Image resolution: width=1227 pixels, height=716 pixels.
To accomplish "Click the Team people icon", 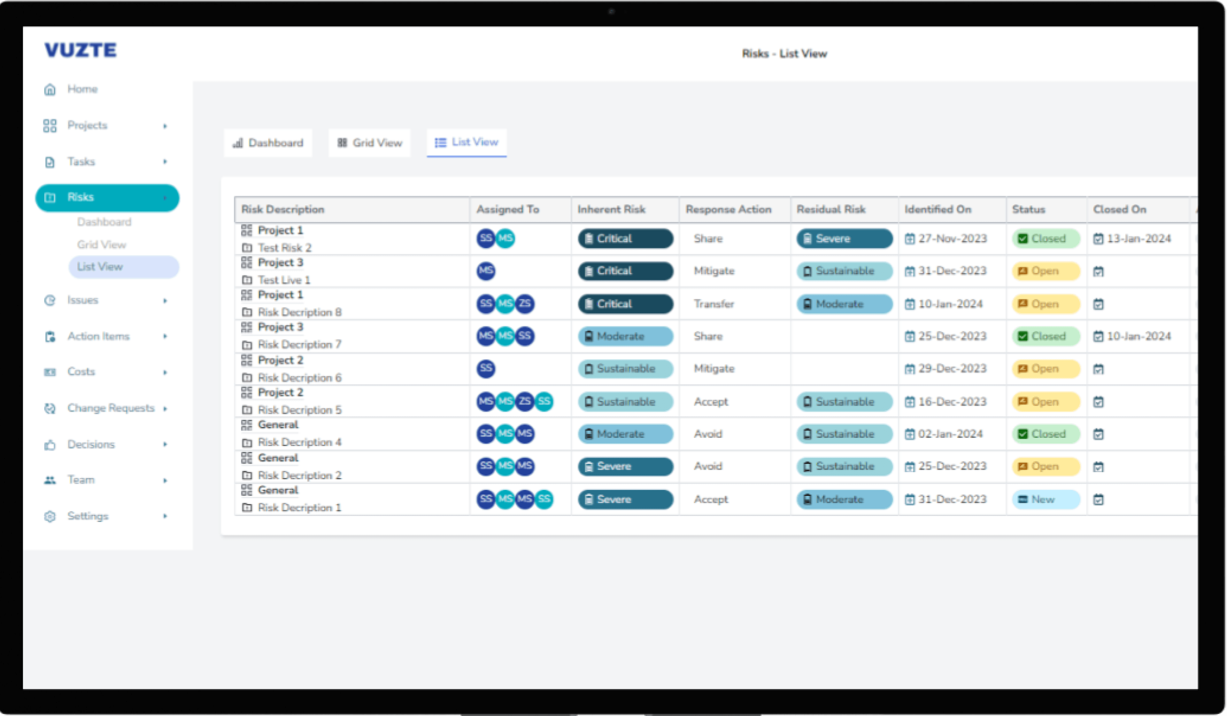I will coord(50,481).
